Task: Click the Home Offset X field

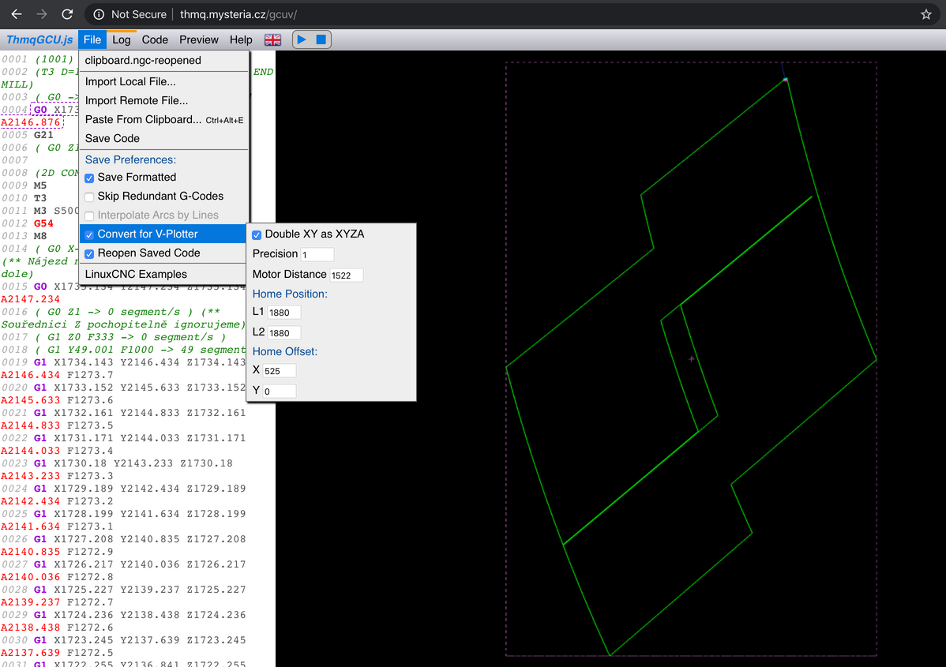Action: pyautogui.click(x=280, y=370)
